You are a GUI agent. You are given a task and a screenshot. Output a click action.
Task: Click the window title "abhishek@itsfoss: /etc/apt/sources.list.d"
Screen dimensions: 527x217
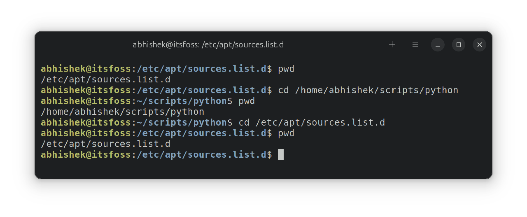(208, 44)
